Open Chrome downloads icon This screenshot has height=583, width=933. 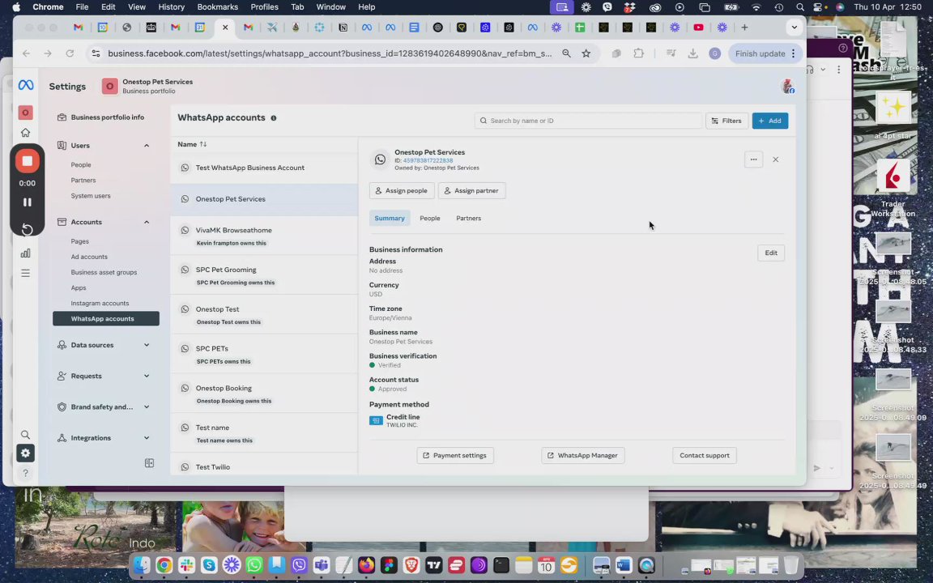(x=692, y=53)
